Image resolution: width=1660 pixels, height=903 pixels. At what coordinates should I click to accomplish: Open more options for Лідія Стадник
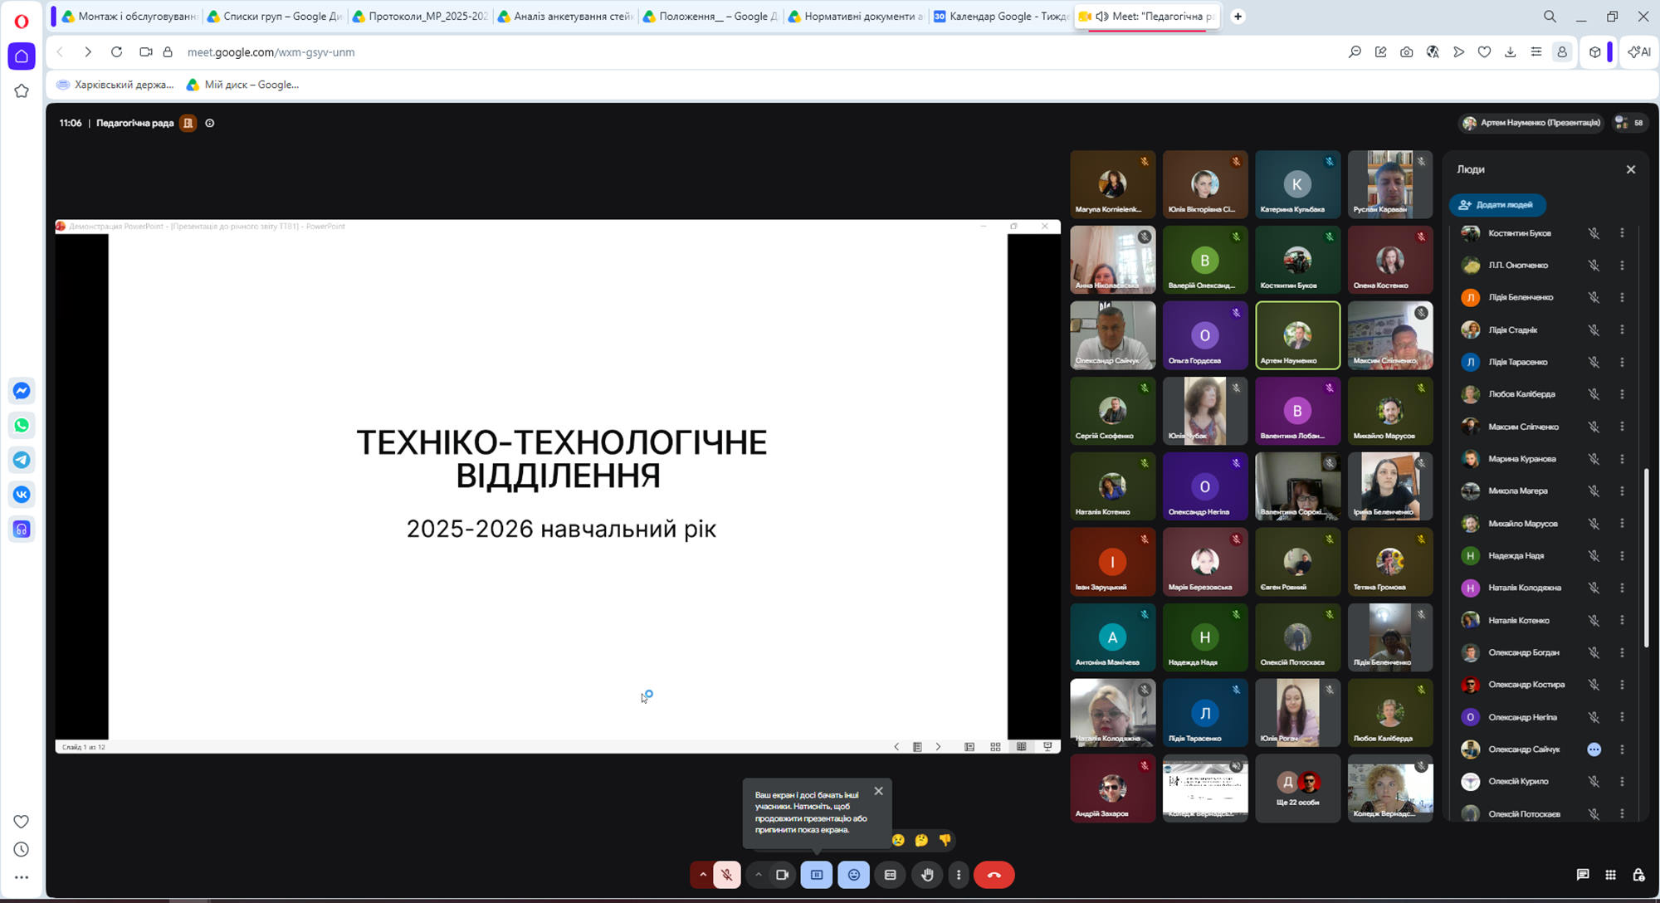click(1622, 329)
